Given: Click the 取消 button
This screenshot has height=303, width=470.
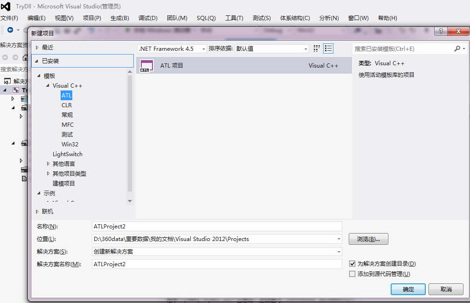Looking at the screenshot, I should coord(446,289).
